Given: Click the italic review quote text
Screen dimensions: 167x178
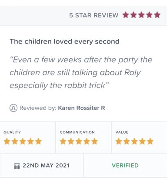Looking at the screenshot, I should [x=81, y=73].
